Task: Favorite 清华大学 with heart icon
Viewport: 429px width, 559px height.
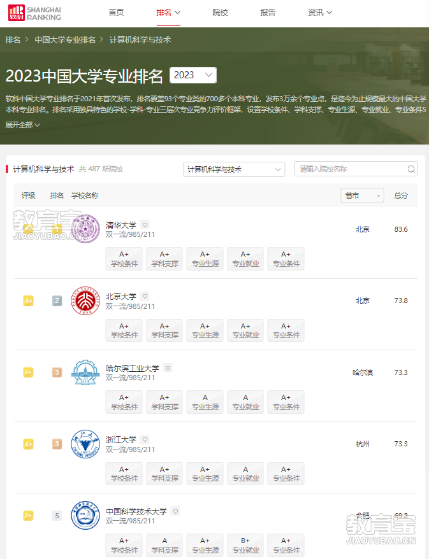Action: [x=145, y=225]
